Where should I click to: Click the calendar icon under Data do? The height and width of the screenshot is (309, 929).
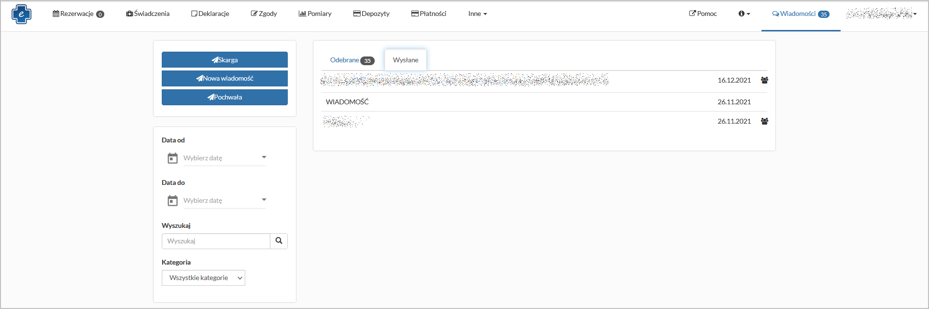[x=172, y=200]
